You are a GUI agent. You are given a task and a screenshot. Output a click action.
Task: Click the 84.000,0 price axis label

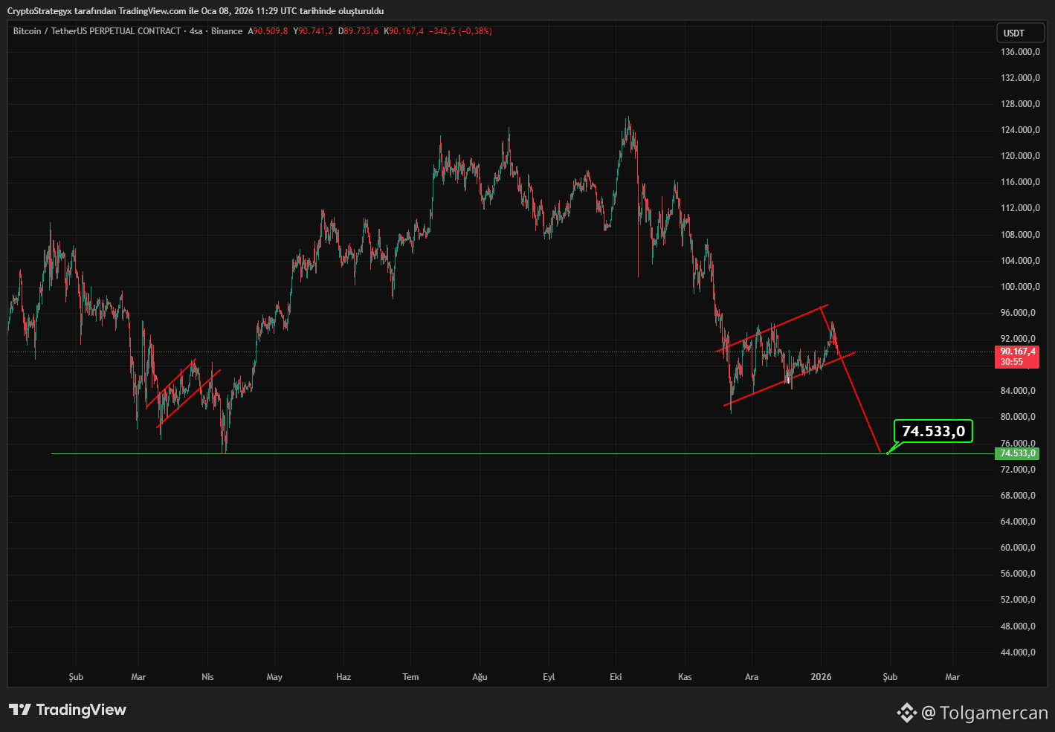coord(1019,391)
